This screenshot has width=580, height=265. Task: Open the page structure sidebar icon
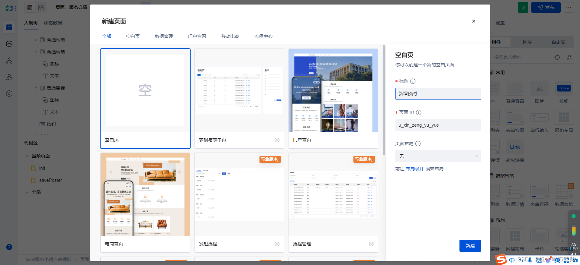(9, 27)
